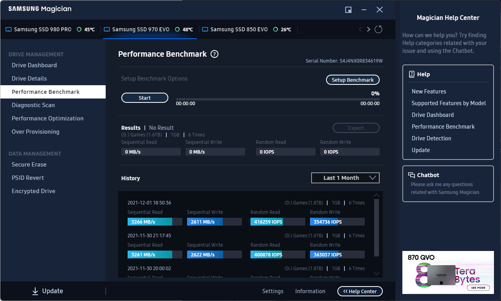Minimize the Samsung Magician window
501x301 pixels.
(364, 10)
